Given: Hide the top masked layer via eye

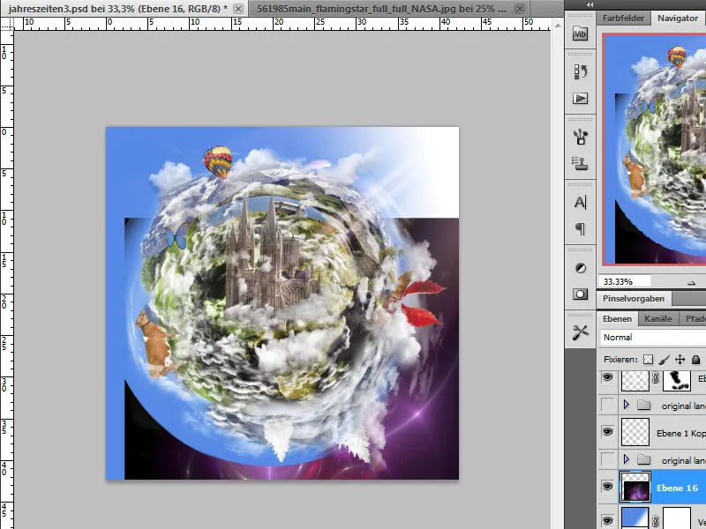Looking at the screenshot, I should coord(607,377).
